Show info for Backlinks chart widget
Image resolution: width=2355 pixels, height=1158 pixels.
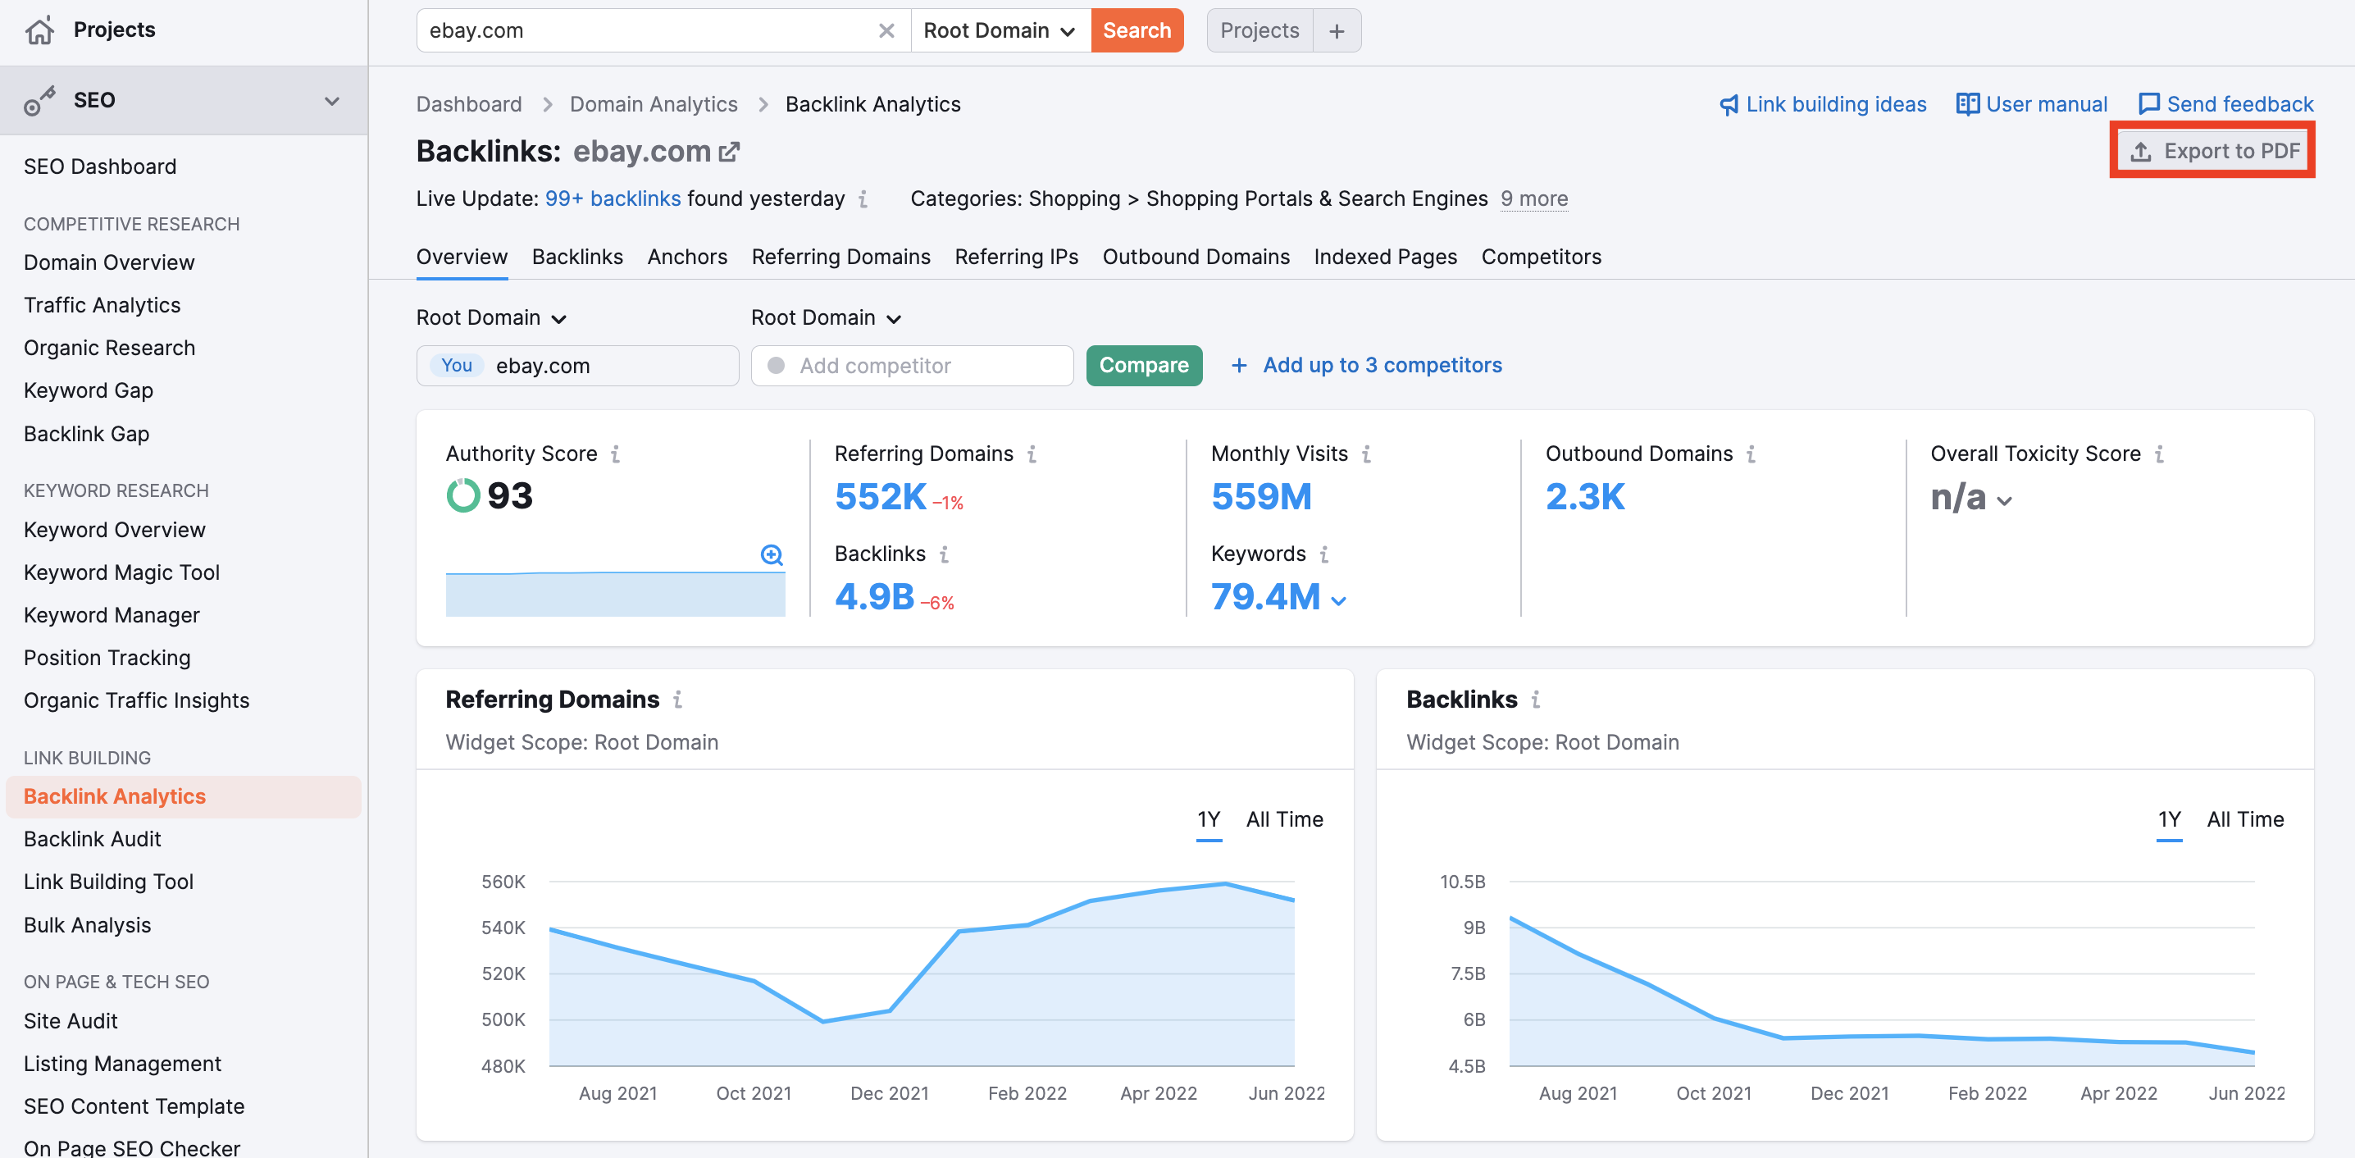click(x=1536, y=700)
